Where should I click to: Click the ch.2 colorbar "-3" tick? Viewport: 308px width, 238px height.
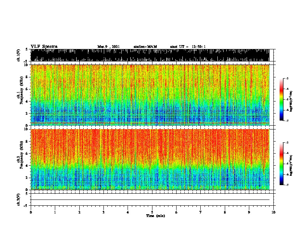tap(287, 143)
